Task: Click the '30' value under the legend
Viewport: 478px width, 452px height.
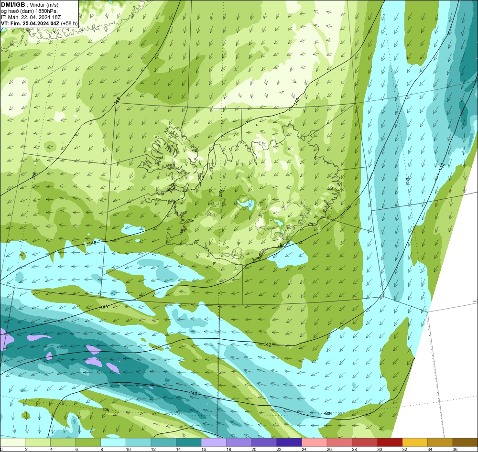Action: tap(380, 449)
